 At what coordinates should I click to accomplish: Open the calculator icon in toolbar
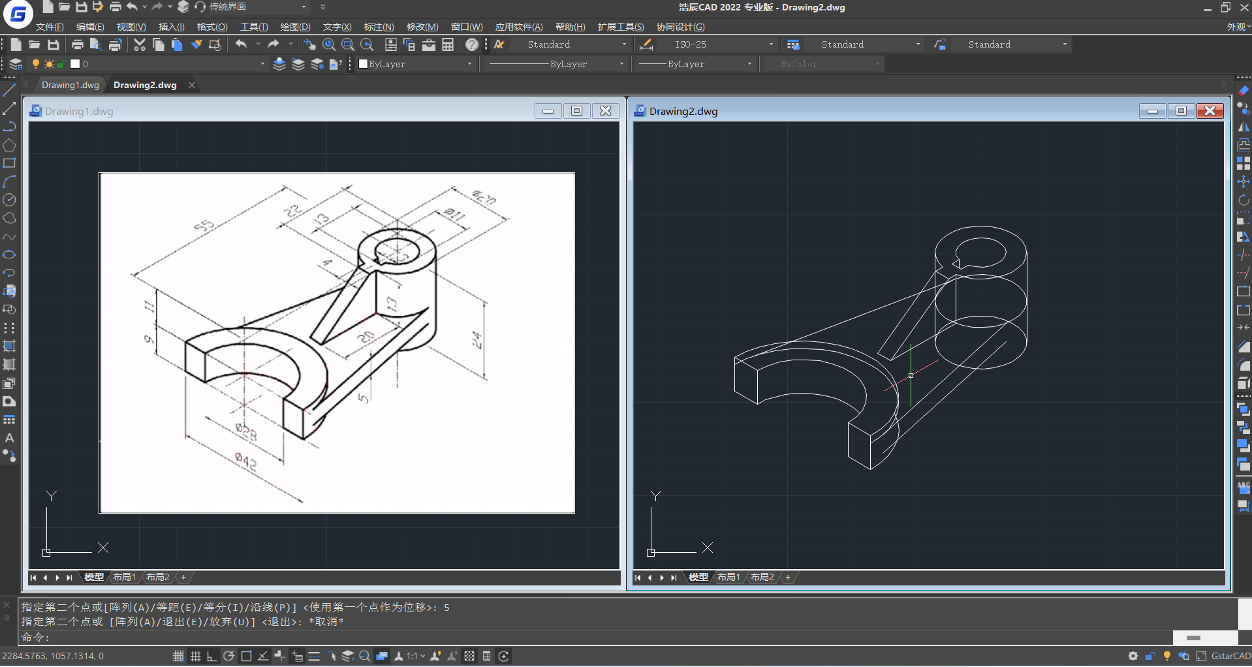click(448, 44)
